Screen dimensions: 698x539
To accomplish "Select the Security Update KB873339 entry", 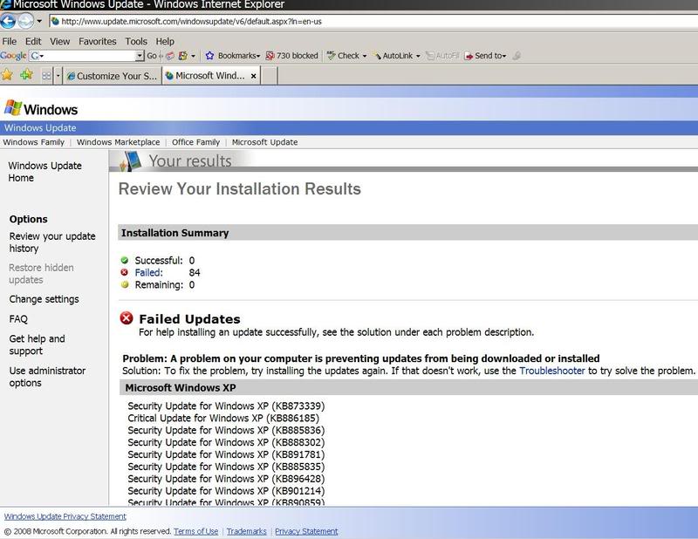I will tap(226, 406).
